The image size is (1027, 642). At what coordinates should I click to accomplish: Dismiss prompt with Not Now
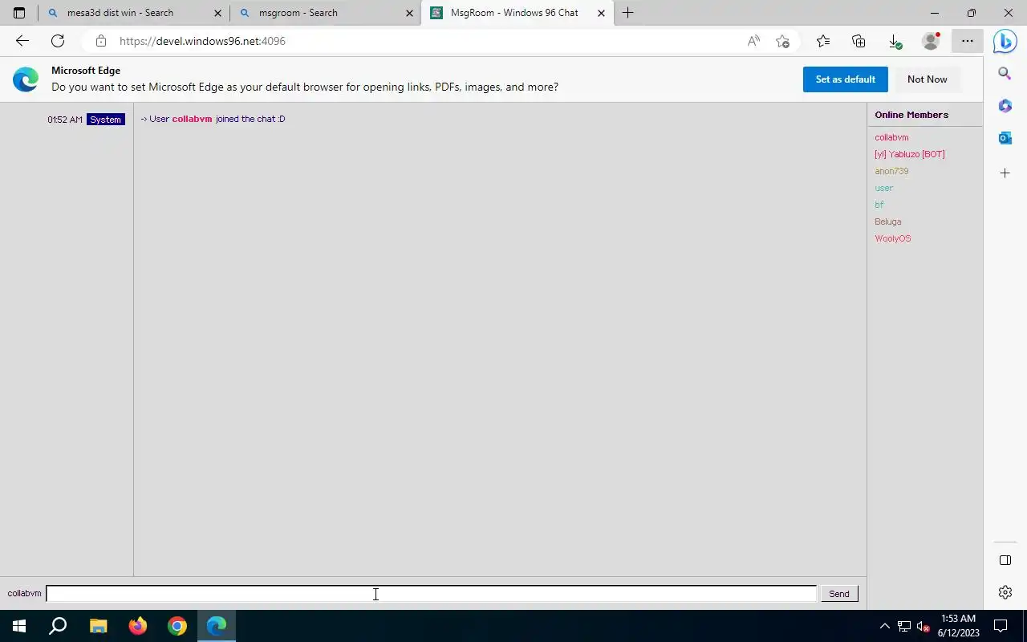927,79
